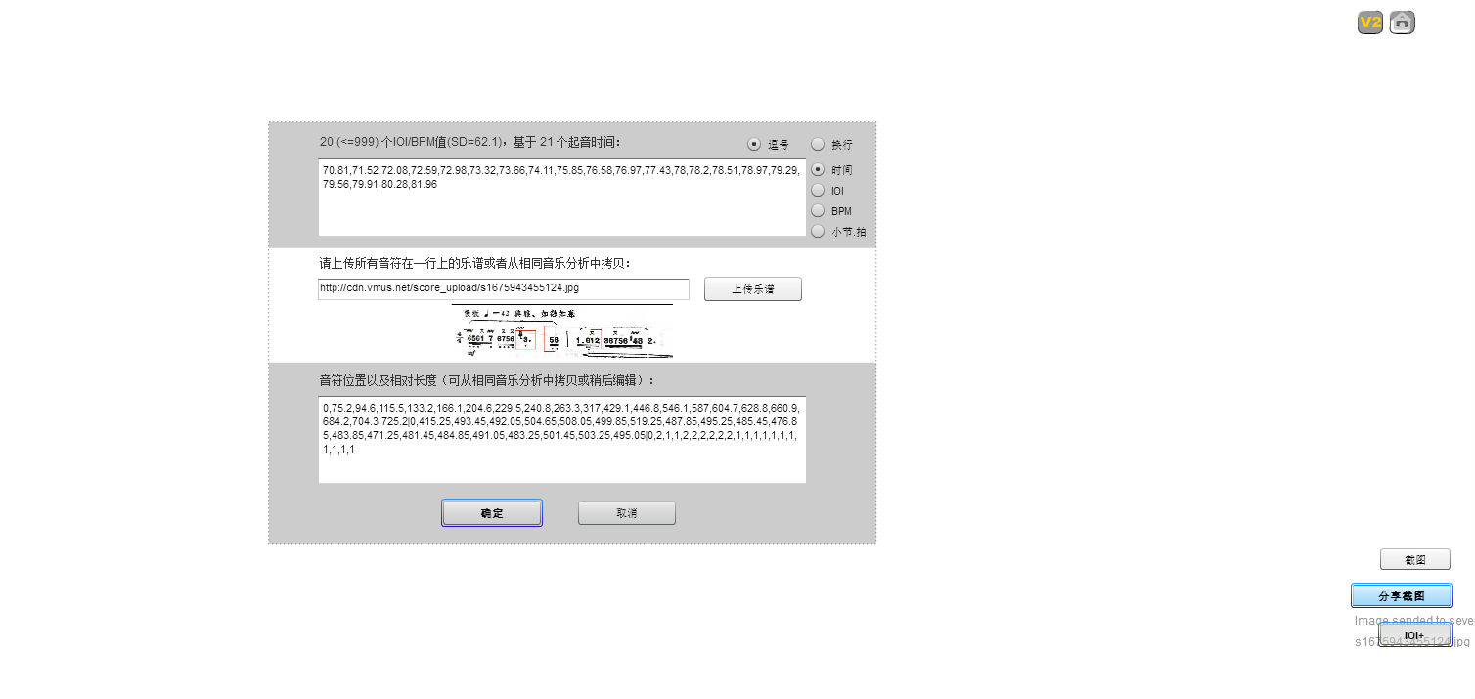
Task: Choose the 时间 radio option
Action: click(818, 169)
